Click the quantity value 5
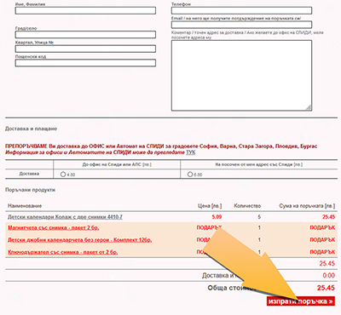The width and height of the screenshot is (341, 315). coord(259,217)
